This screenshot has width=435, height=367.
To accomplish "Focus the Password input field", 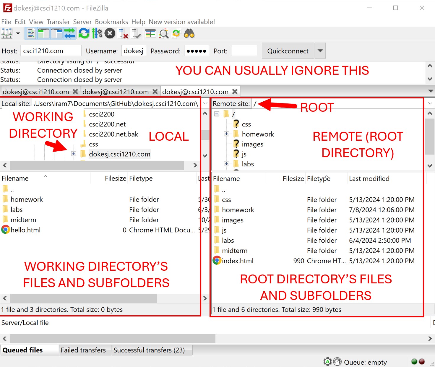I will coord(197,51).
